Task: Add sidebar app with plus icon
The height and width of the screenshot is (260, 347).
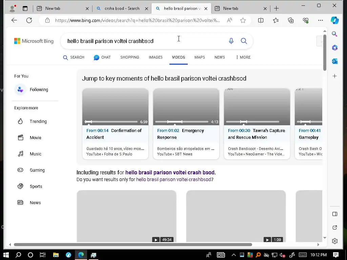Action: point(334,76)
